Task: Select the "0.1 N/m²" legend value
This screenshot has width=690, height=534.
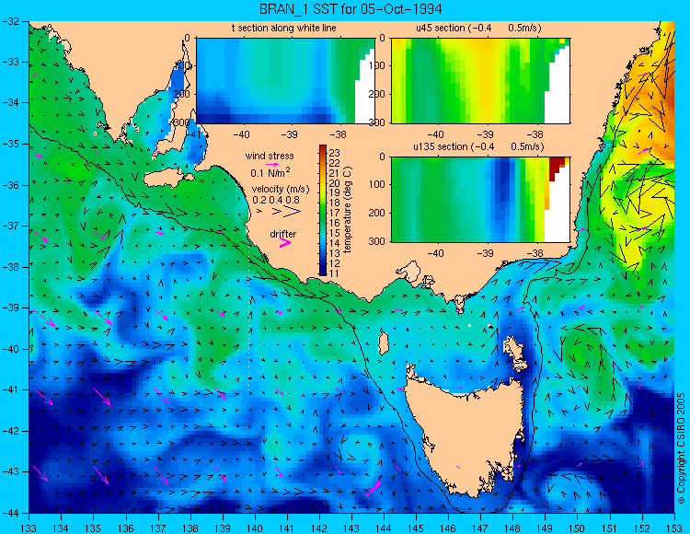Action: (270, 172)
